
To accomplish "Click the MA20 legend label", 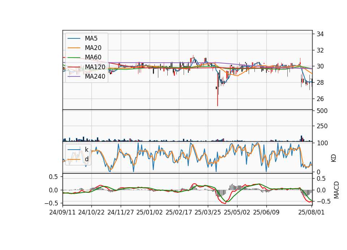I will [x=93, y=48].
